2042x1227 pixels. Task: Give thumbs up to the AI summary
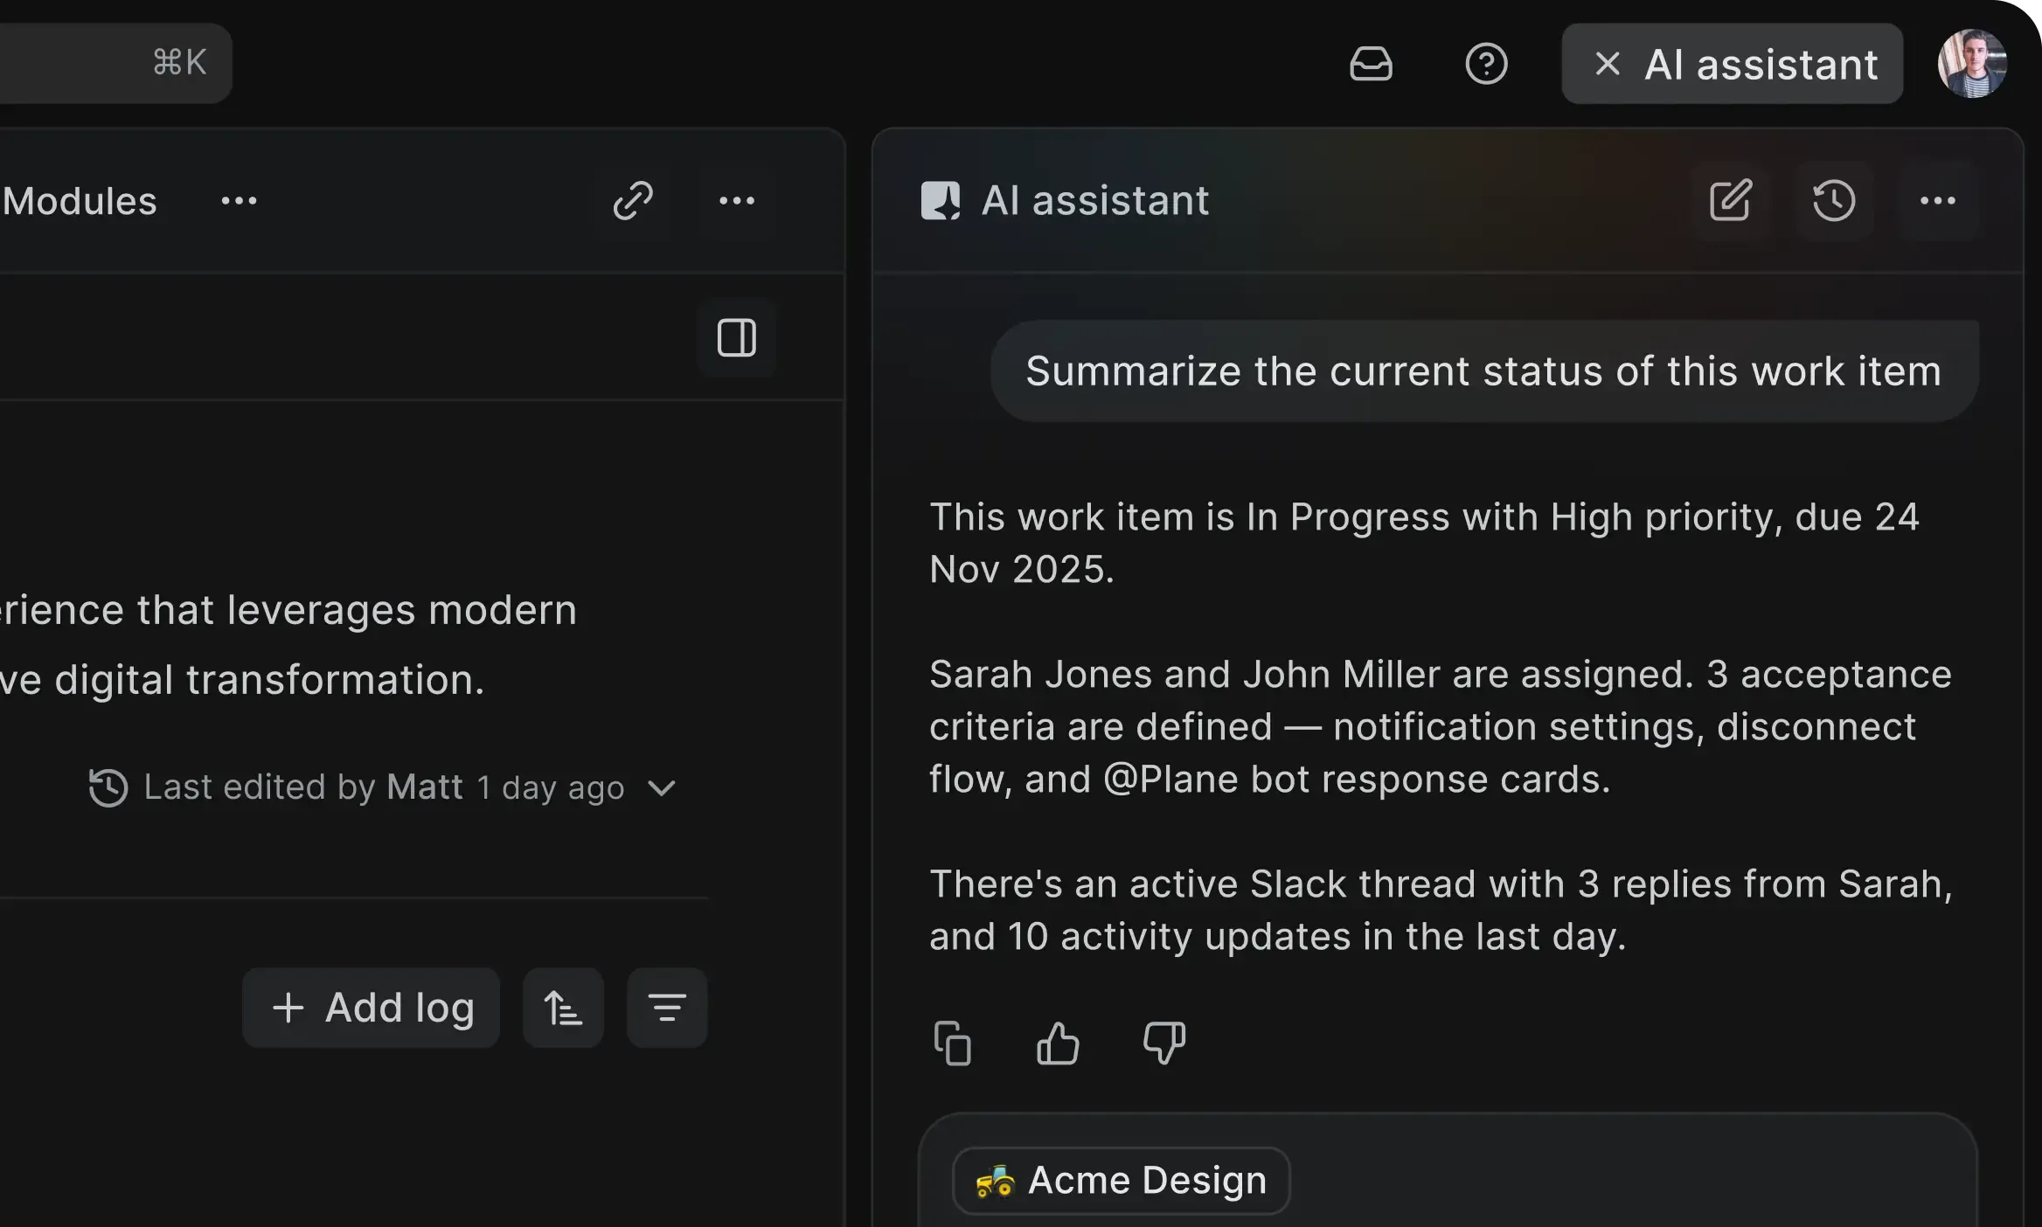(1058, 1043)
